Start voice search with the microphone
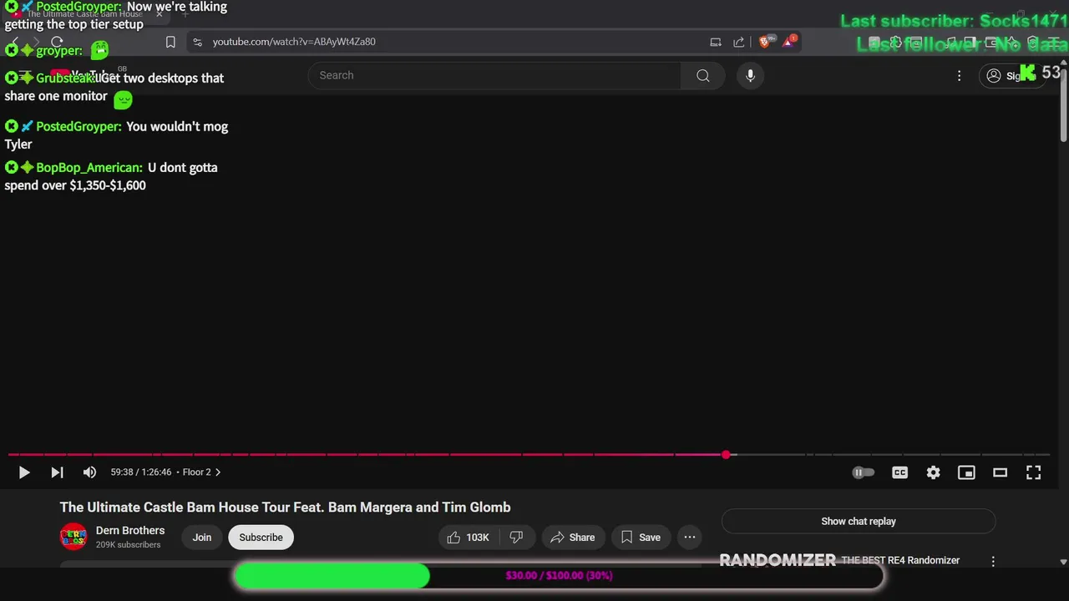Screen dimensions: 1069x601 (x=750, y=75)
